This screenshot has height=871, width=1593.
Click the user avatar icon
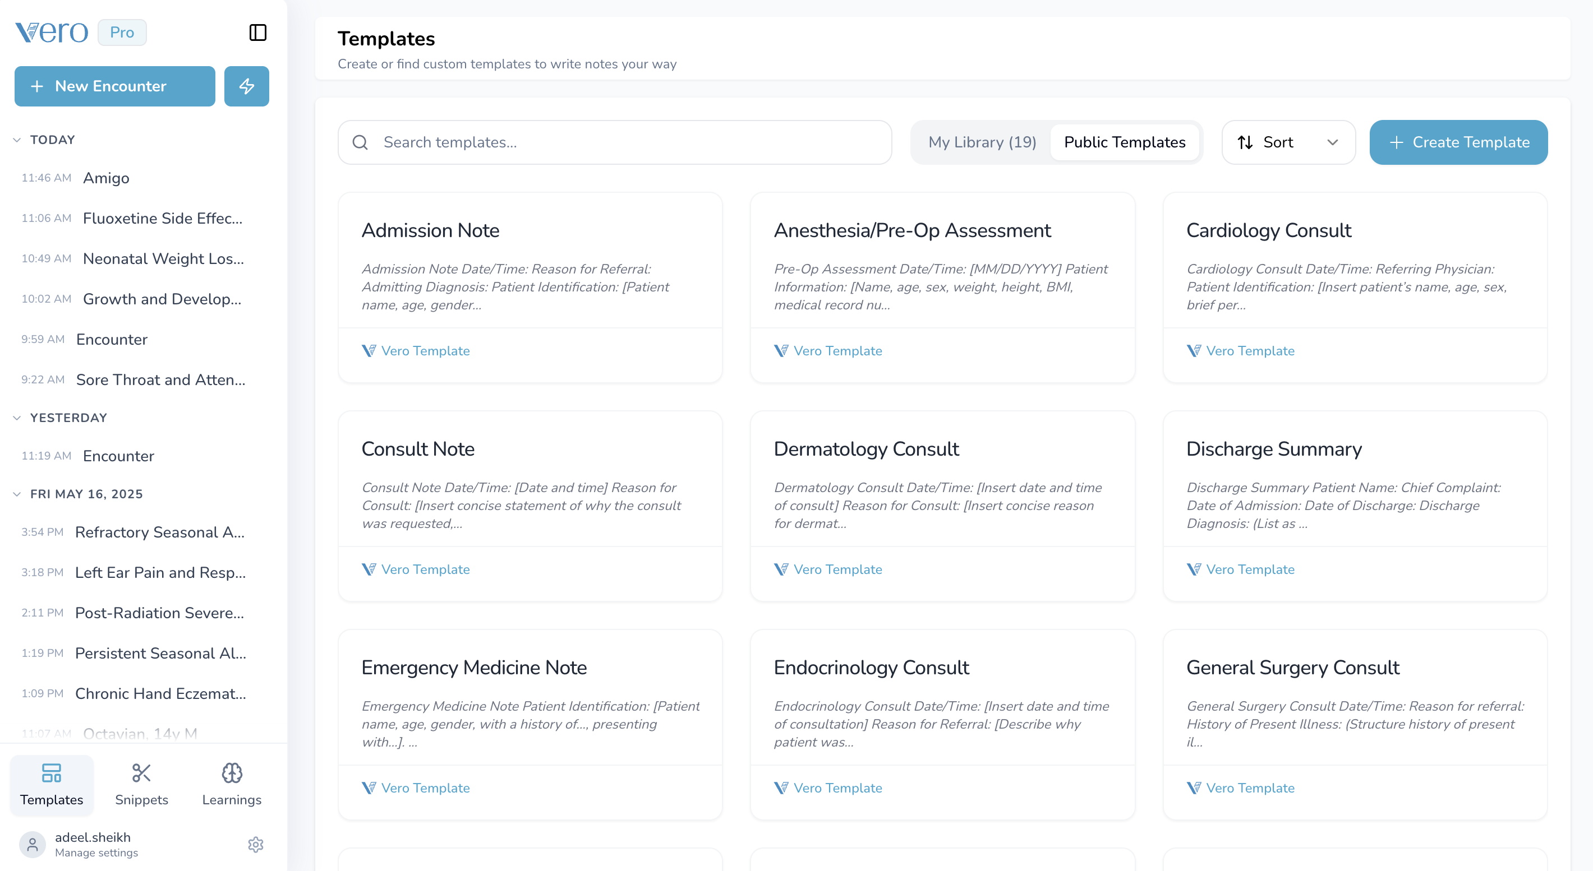click(x=32, y=844)
